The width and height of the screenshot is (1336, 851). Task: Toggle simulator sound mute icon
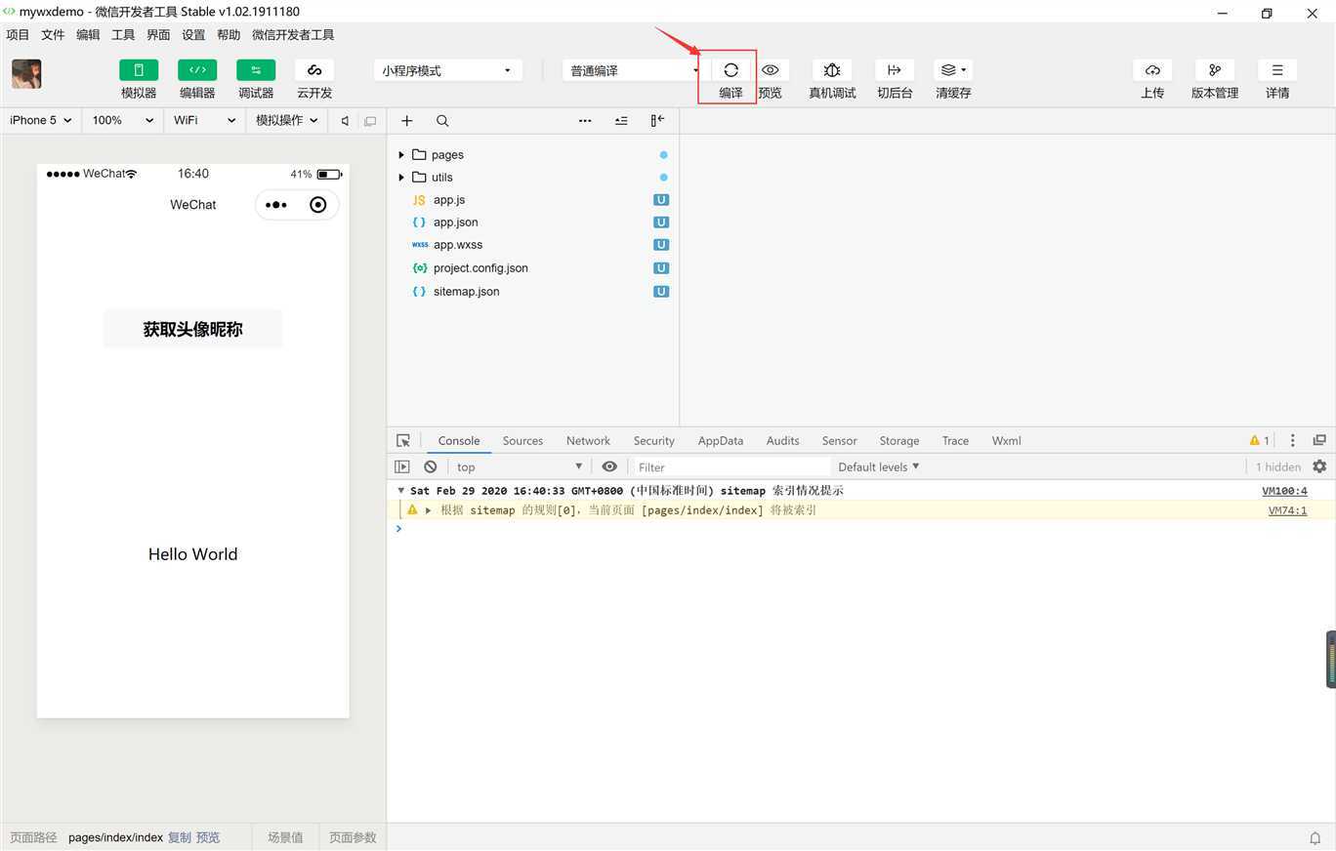click(345, 121)
